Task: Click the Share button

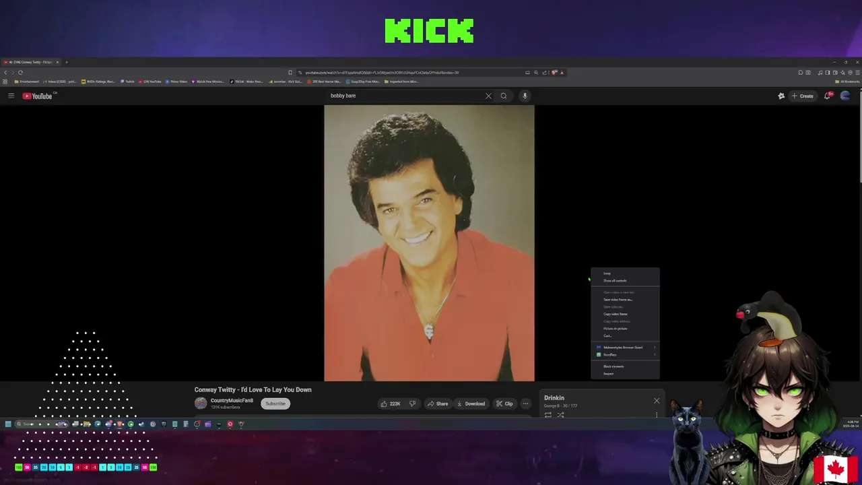Action: 437,403
